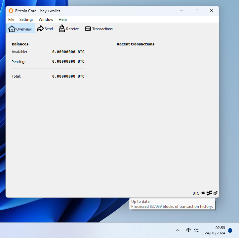Screen dimensions: 239x238
Task: Click the Pending label
Action: pos(19,62)
